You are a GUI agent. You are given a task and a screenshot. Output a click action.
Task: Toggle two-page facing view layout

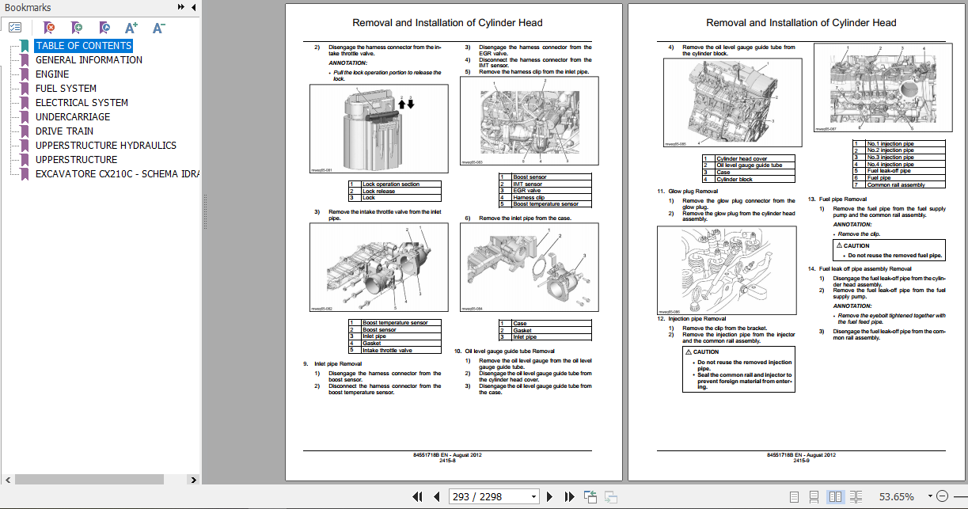click(835, 496)
